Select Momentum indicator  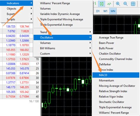click(x=116, y=80)
